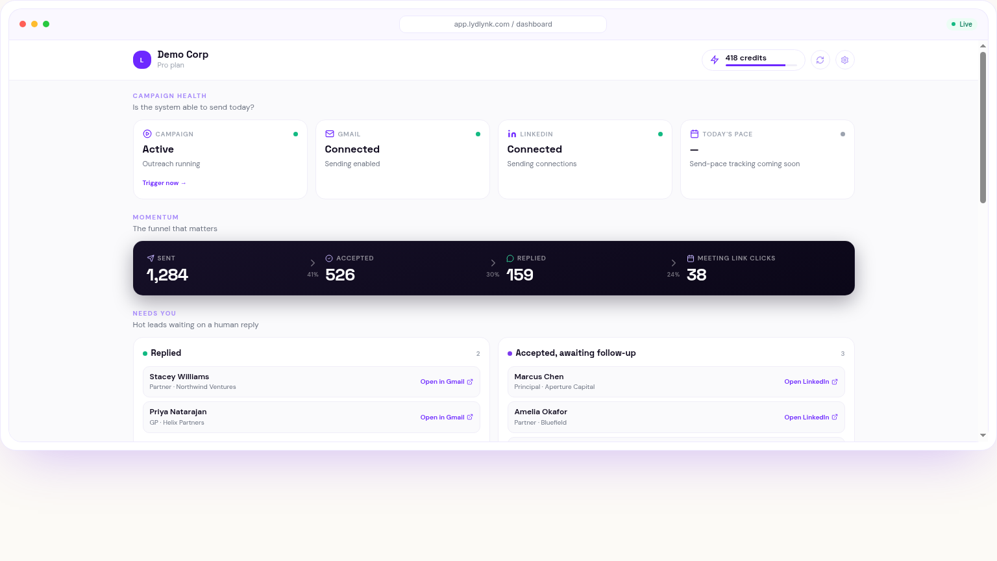Click the Replied chat bubble icon
Viewport: 997px width, 561px height.
(510, 258)
